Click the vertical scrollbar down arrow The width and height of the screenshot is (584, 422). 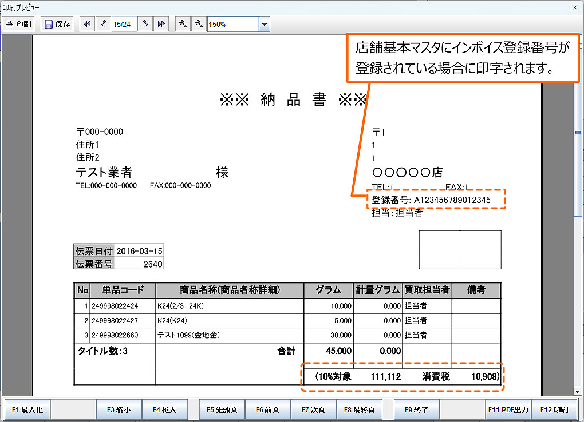click(x=578, y=391)
